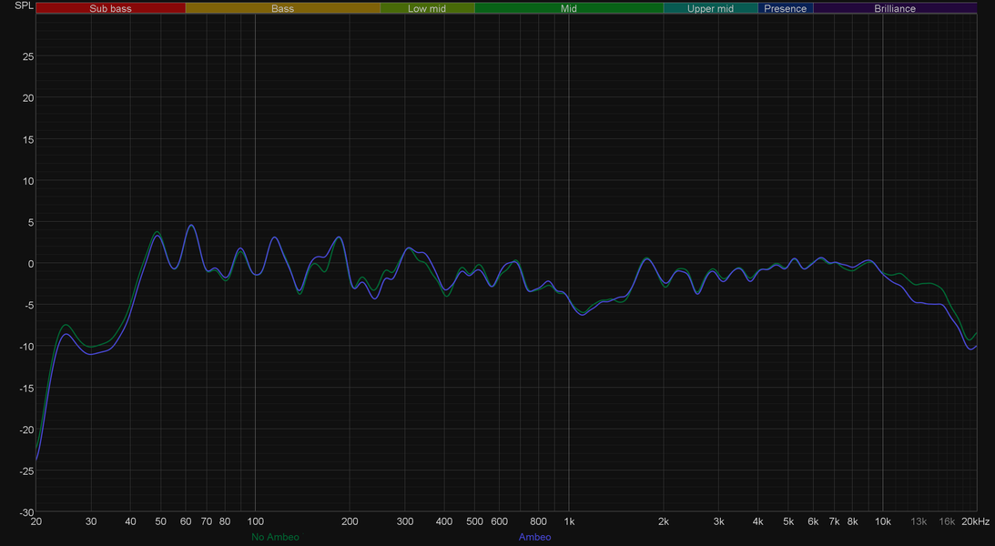Click the Upper mid band header
The height and width of the screenshot is (546, 995).
click(710, 8)
